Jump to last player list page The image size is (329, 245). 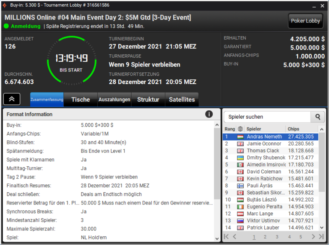point(321,237)
